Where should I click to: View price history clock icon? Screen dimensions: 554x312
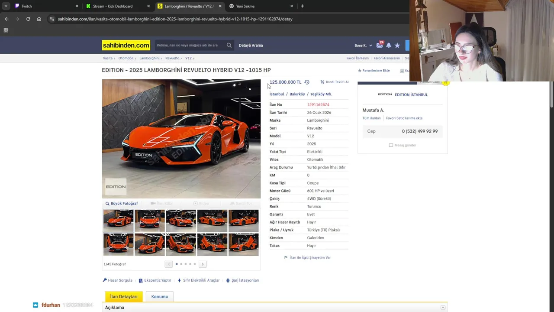click(x=307, y=82)
